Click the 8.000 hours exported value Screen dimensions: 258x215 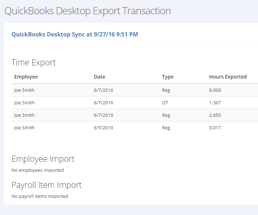215,90
